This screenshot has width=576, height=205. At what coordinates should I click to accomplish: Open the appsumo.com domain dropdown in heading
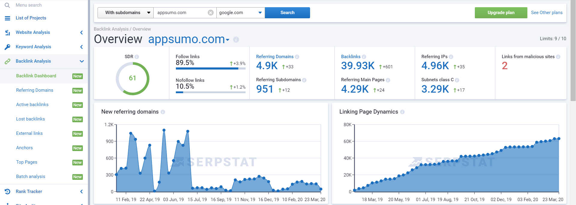[228, 40]
